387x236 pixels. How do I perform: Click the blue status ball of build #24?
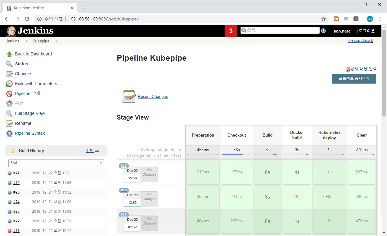point(10,202)
